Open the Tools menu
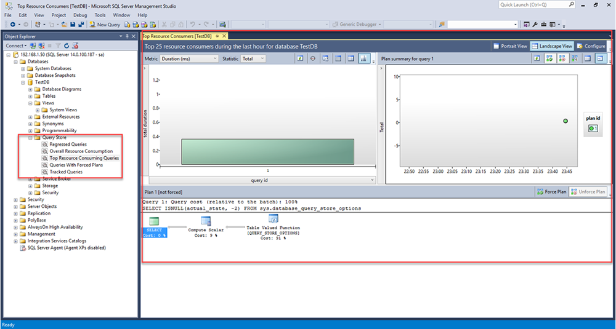 point(100,15)
